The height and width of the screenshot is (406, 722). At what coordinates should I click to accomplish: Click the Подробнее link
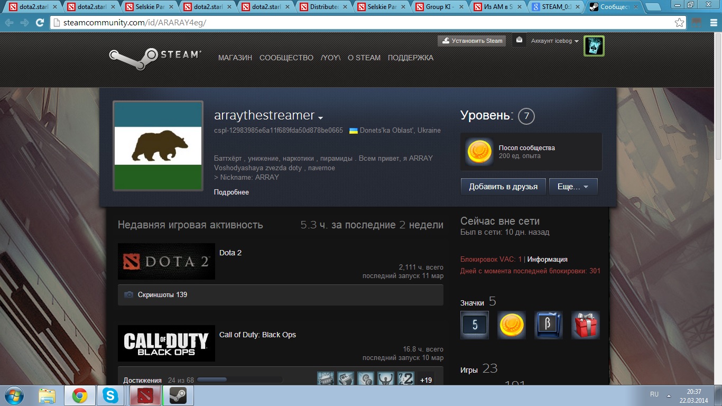[x=232, y=192]
